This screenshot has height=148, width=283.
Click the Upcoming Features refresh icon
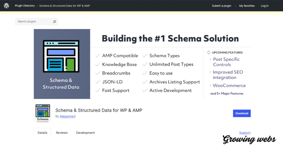pos(209,52)
